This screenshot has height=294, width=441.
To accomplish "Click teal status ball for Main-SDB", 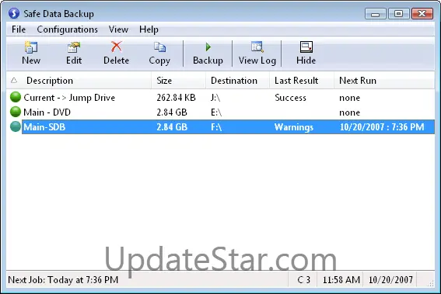I will click(16, 126).
